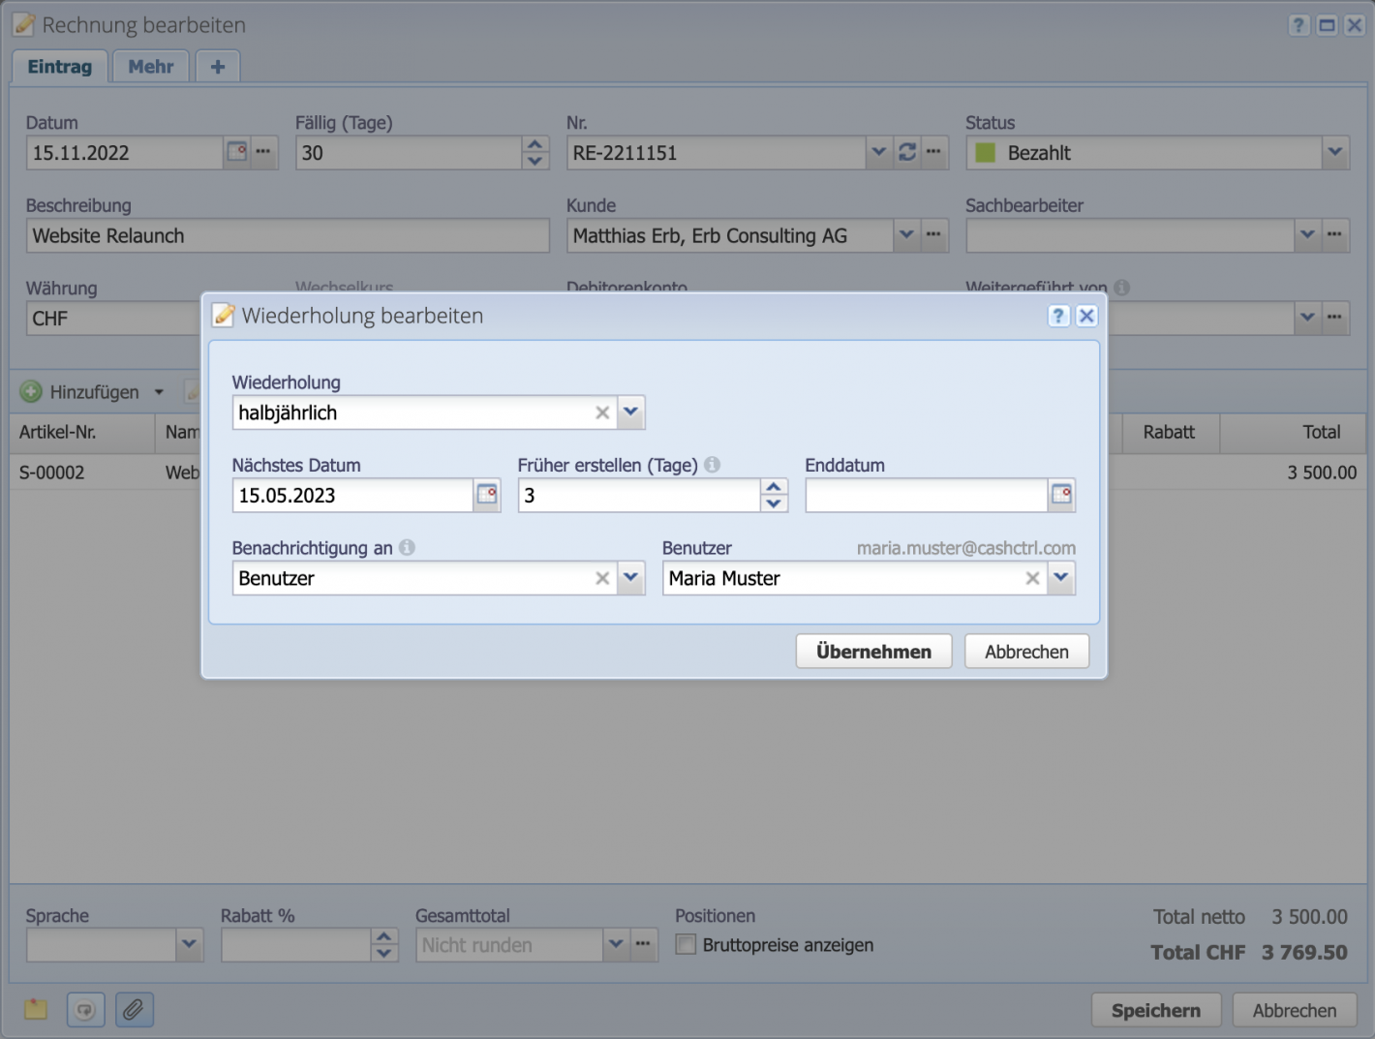Expand the Status dropdown showing Bezahlt
The image size is (1375, 1039).
click(x=1334, y=152)
